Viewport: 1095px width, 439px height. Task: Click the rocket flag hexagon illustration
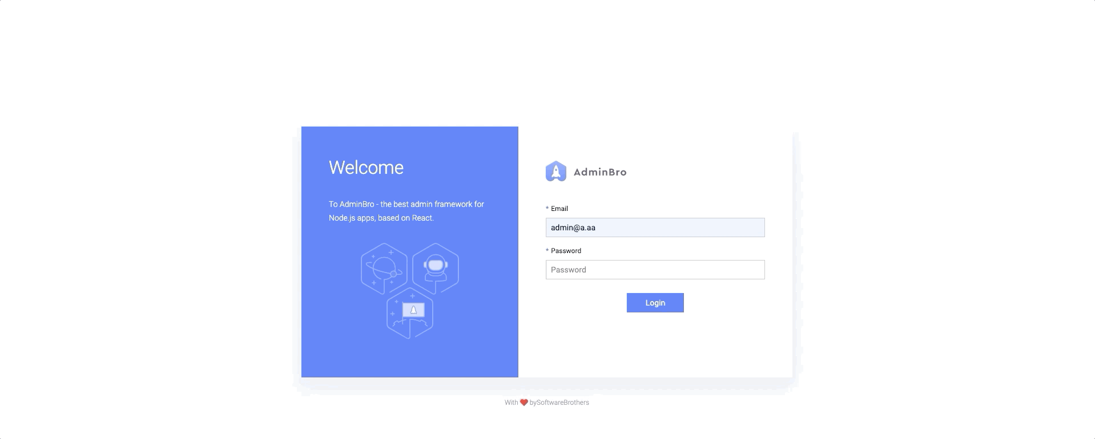[410, 313]
